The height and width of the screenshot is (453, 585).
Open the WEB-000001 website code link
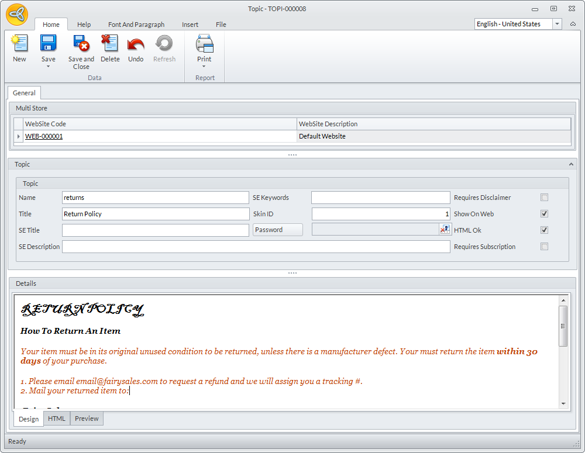pyautogui.click(x=44, y=136)
